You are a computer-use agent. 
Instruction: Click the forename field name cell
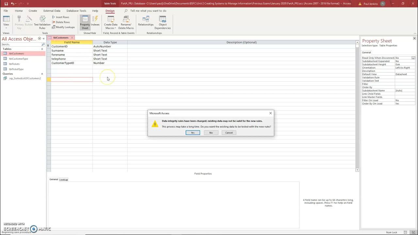pyautogui.click(x=72, y=55)
